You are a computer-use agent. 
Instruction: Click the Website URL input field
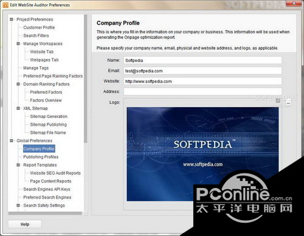pos(202,82)
